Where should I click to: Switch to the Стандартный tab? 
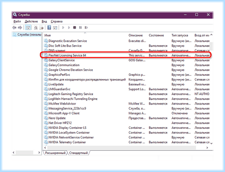click(x=78, y=153)
